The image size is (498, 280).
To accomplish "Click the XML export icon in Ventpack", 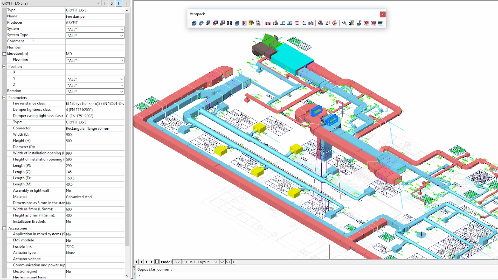I will tap(258, 23).
